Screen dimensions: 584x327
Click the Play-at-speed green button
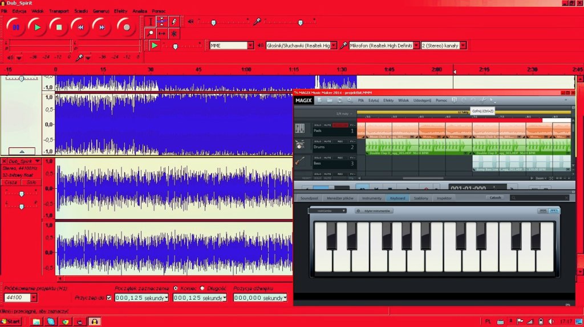[x=154, y=45]
